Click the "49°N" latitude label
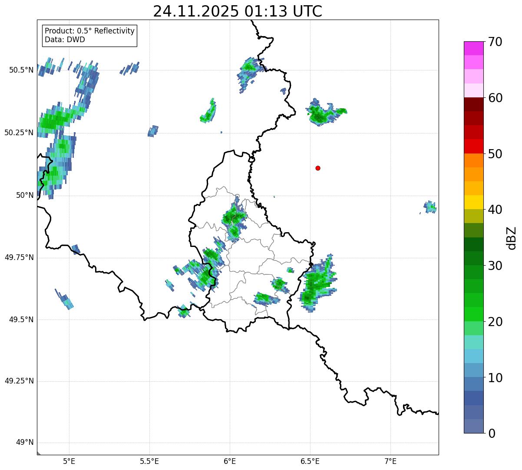522x470 pixels. (25, 443)
